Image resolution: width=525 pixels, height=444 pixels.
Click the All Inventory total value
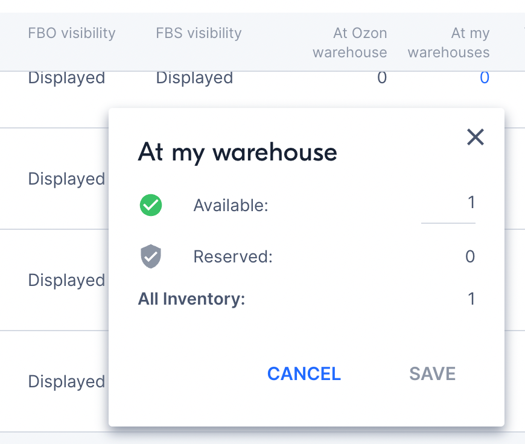[471, 299]
